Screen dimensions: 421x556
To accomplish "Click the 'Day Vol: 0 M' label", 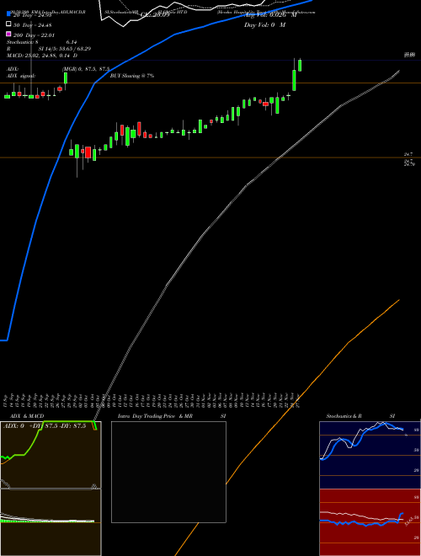I will (264, 25).
